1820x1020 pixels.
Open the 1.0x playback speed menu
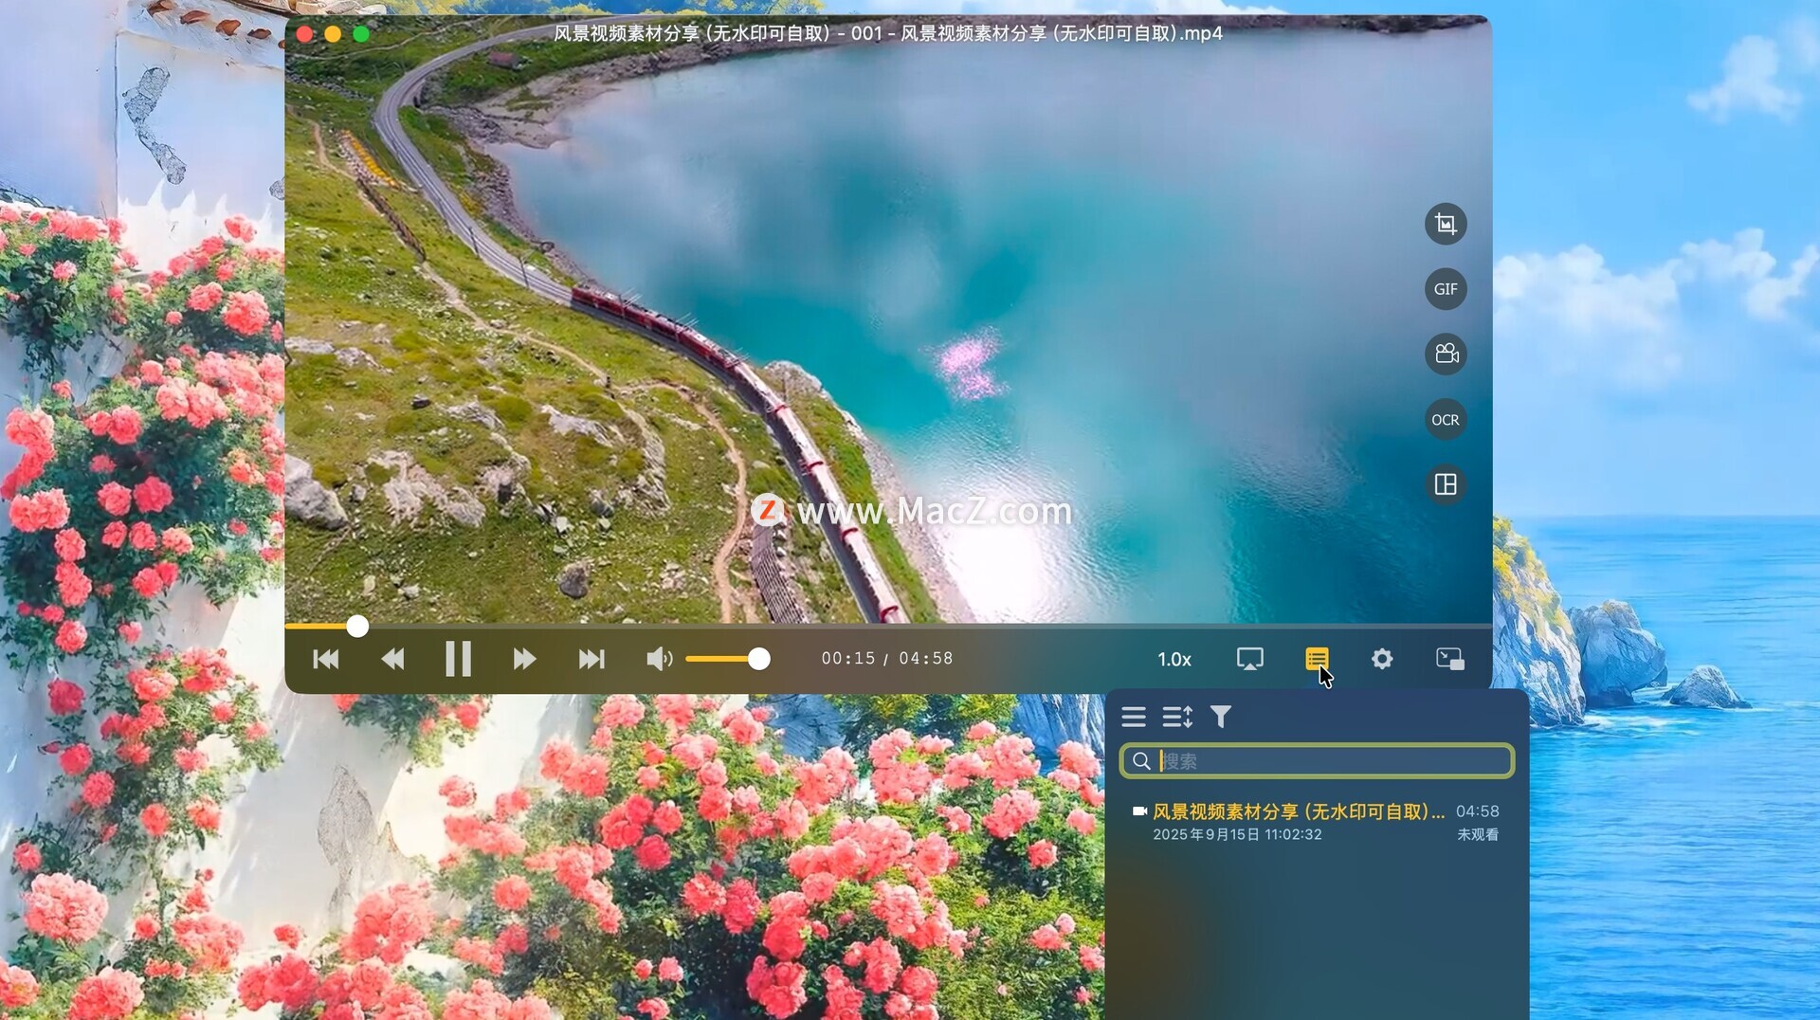[x=1174, y=660]
